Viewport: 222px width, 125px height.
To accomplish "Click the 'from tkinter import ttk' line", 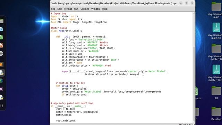I will (66, 19).
